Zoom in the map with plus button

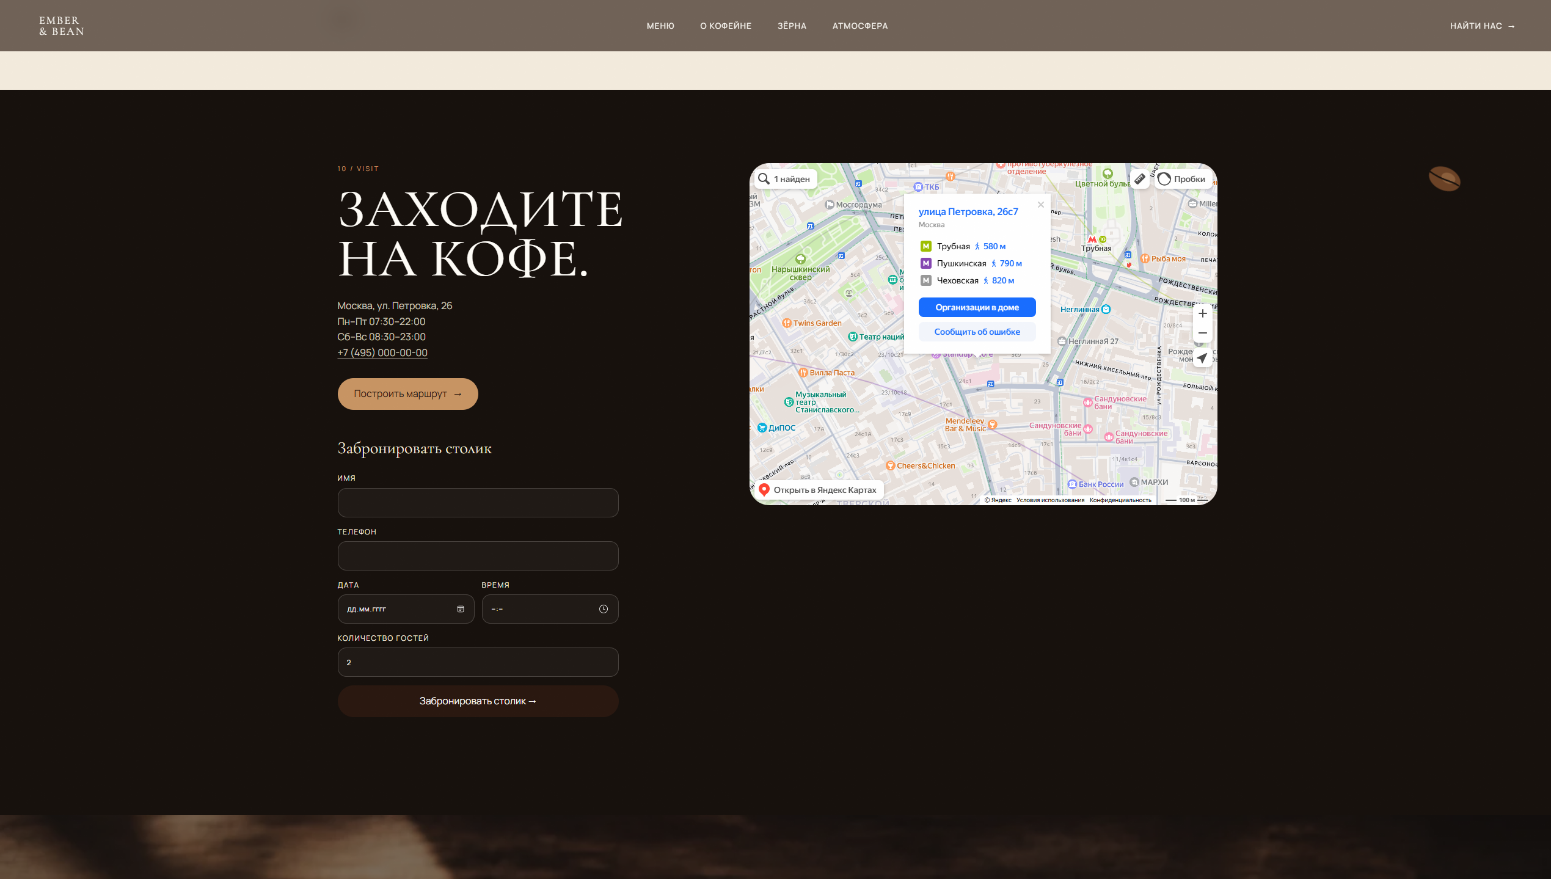pyautogui.click(x=1202, y=313)
